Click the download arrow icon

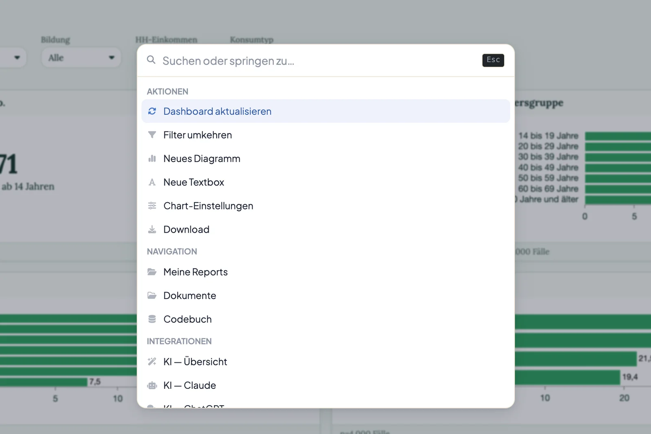[x=152, y=229]
